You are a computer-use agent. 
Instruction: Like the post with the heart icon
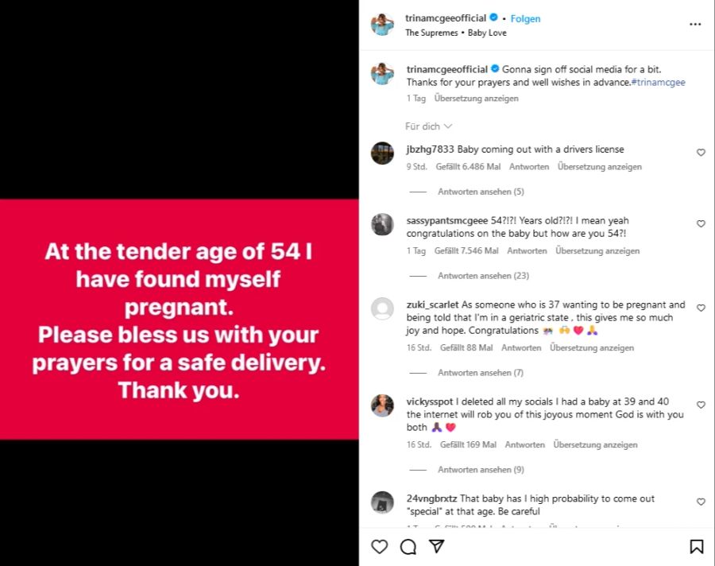(380, 546)
